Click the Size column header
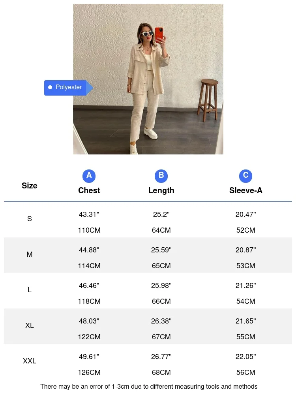The width and height of the screenshot is (296, 395). (30, 186)
